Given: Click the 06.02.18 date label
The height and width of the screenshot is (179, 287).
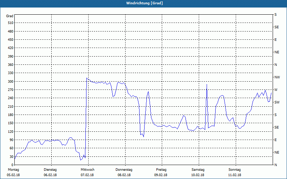Looking at the screenshot, I should click(50, 175).
